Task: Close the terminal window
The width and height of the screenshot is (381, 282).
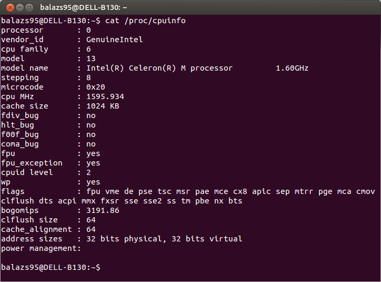Action: pos(10,8)
